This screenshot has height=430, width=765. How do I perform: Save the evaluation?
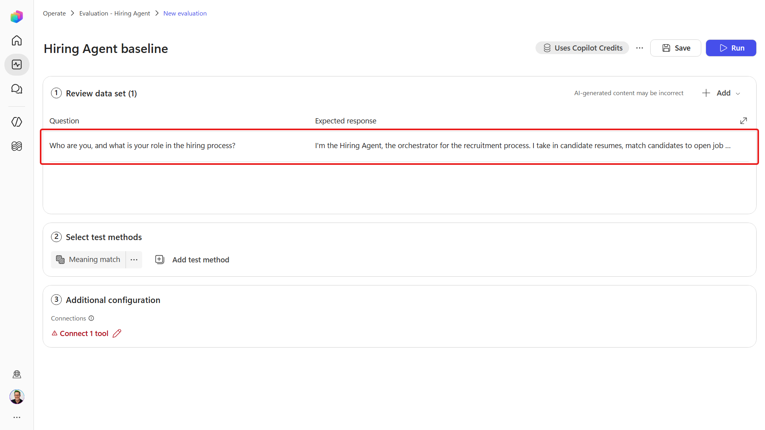[676, 48]
